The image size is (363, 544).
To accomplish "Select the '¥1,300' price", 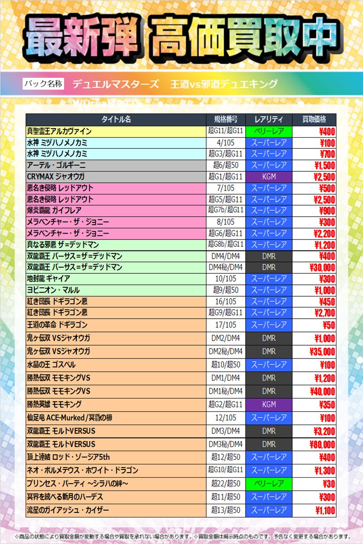I will pyautogui.click(x=325, y=471).
